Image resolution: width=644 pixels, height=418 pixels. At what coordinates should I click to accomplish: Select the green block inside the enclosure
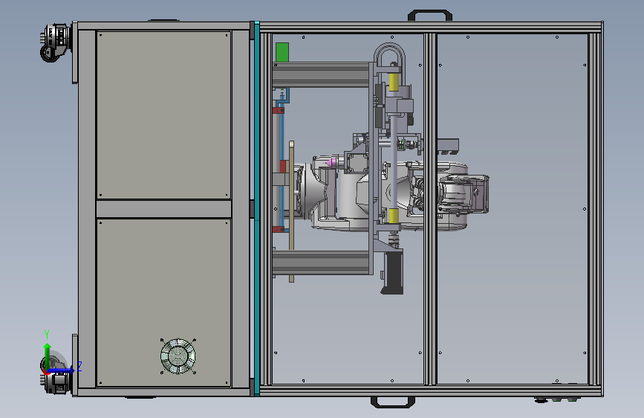pos(282,52)
